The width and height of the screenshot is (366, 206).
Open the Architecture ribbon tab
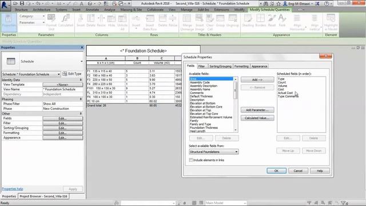[x=42, y=10]
